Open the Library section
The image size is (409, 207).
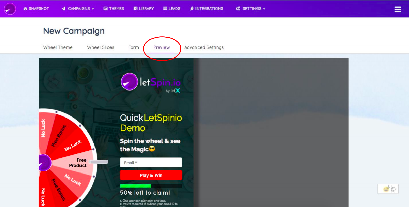(144, 9)
